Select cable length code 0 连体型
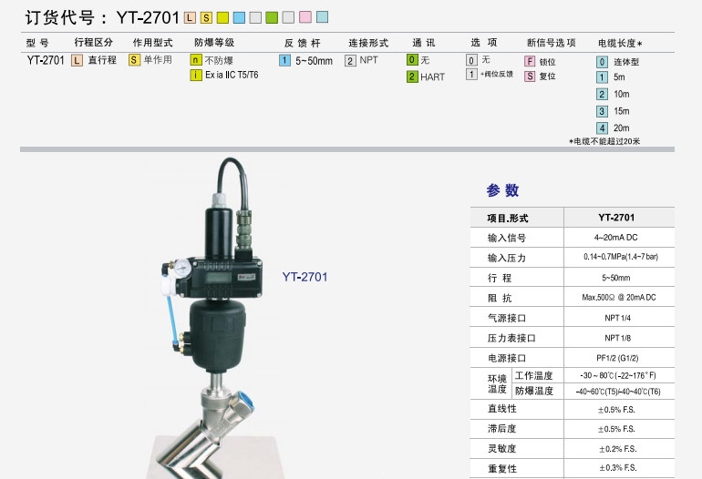This screenshot has width=702, height=479. coord(602,62)
